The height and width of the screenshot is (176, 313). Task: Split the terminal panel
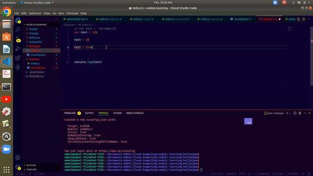(x=295, y=113)
